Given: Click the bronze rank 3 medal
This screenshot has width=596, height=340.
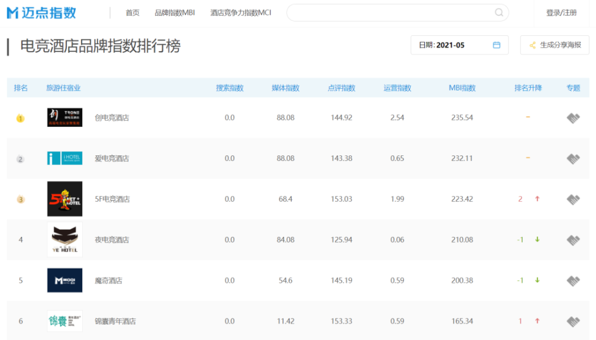Looking at the screenshot, I should (20, 199).
